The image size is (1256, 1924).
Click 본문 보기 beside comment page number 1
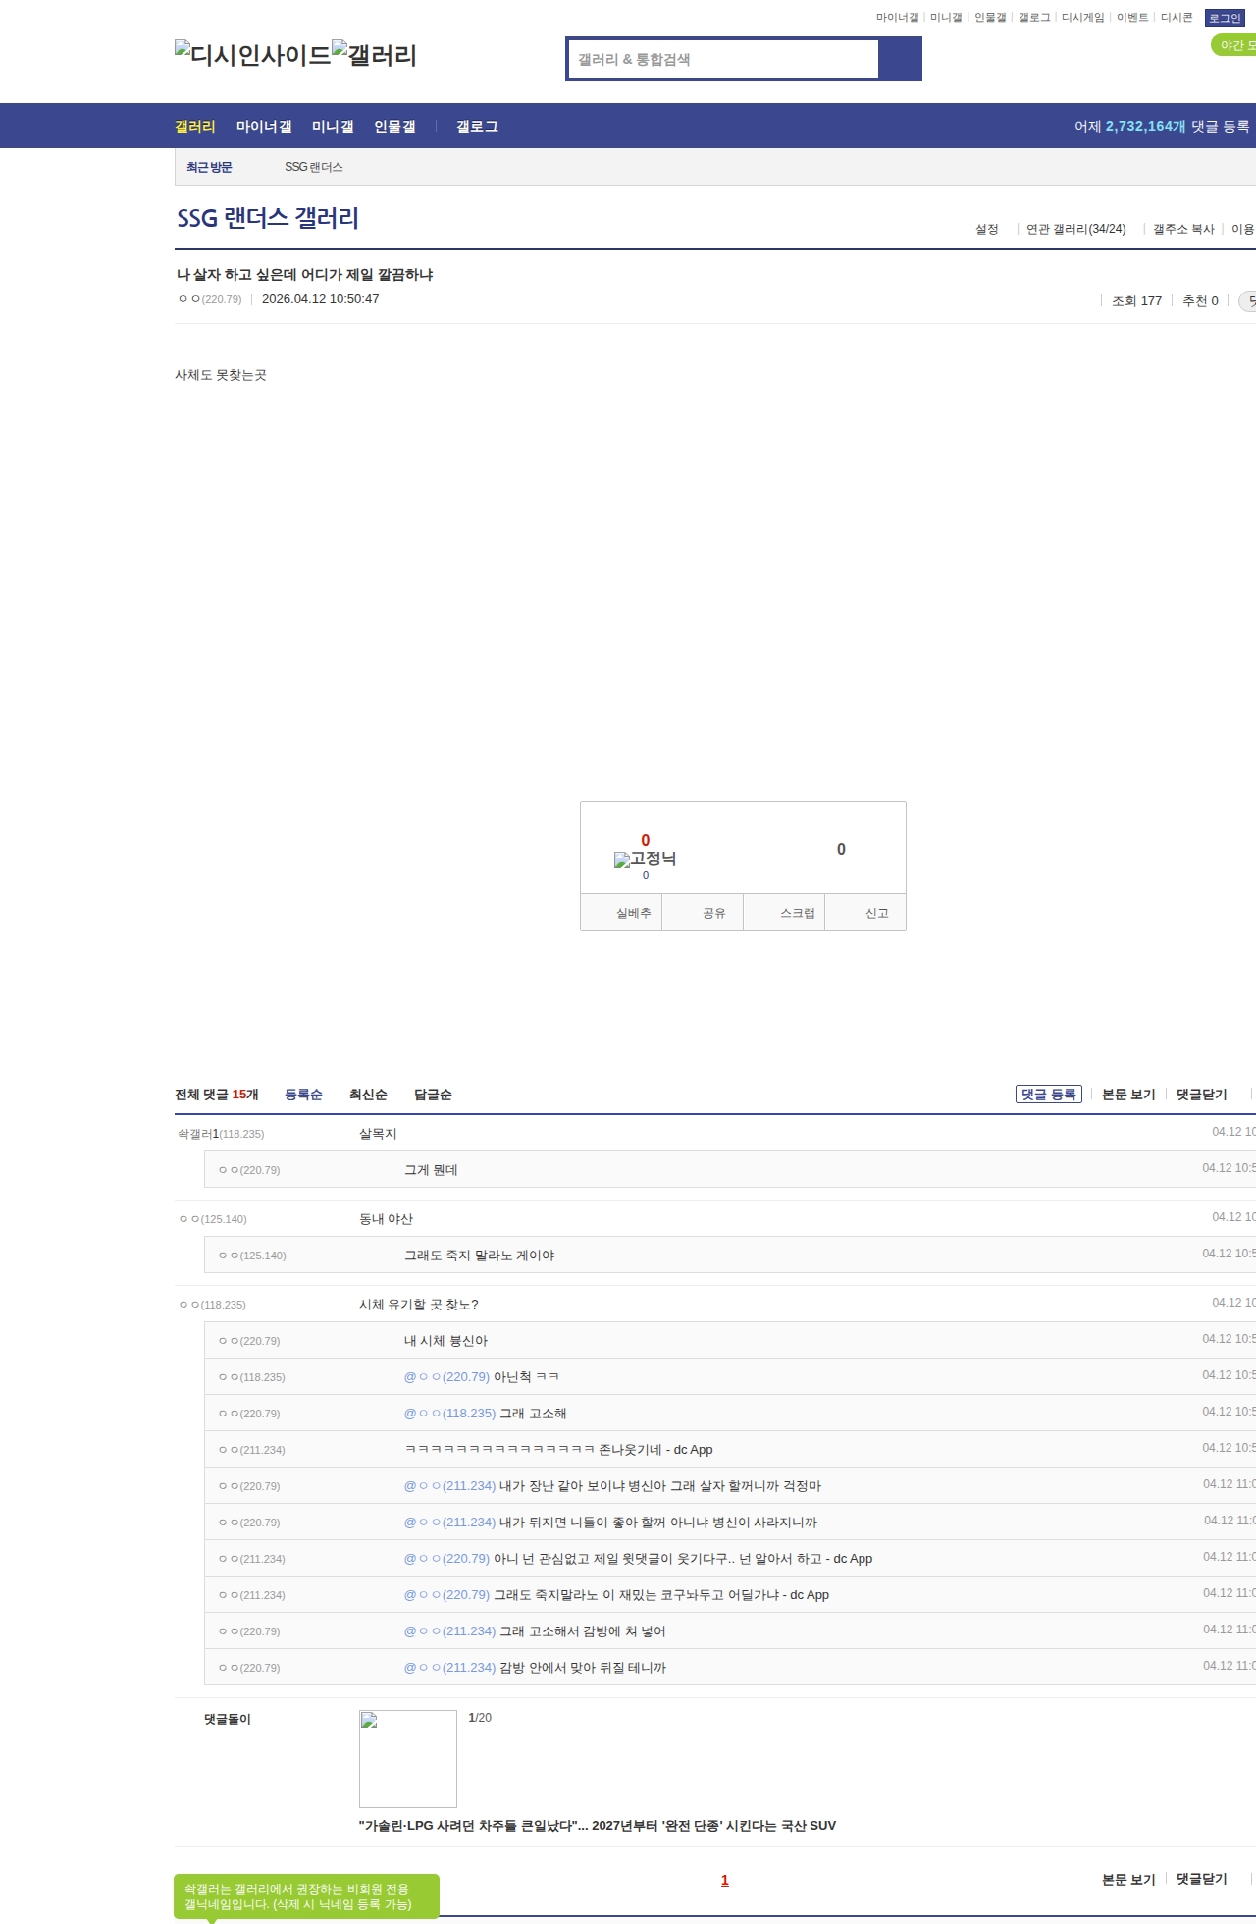pyautogui.click(x=1128, y=1879)
